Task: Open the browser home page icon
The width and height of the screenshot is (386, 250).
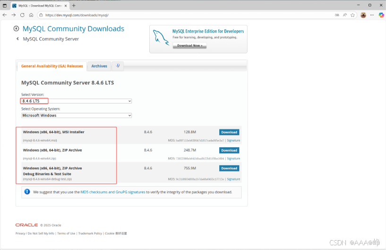Action: click(x=31, y=15)
